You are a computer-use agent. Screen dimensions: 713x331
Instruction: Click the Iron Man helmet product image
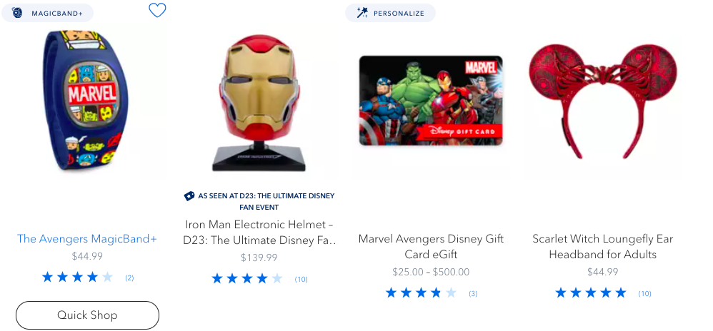click(x=259, y=100)
